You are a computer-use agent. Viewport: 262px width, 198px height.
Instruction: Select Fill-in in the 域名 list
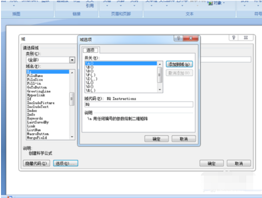[x=48, y=83]
